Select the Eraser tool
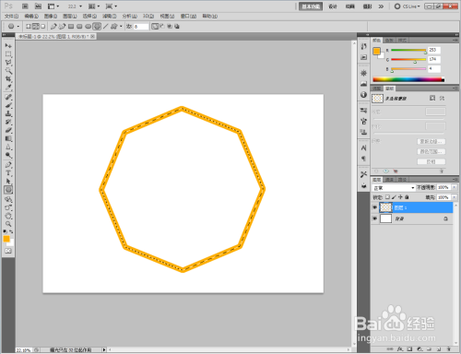This screenshot has height=354, width=461. pyautogui.click(x=8, y=130)
